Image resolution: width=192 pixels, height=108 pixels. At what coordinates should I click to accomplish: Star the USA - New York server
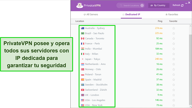pos(173,105)
